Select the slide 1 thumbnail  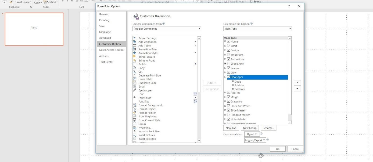(34, 29)
